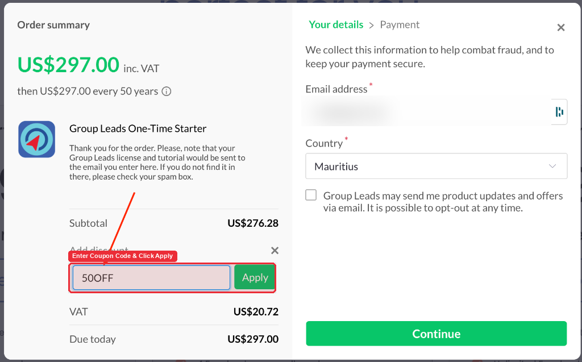Click the breadcrumb arrow before Payment

pos(371,25)
